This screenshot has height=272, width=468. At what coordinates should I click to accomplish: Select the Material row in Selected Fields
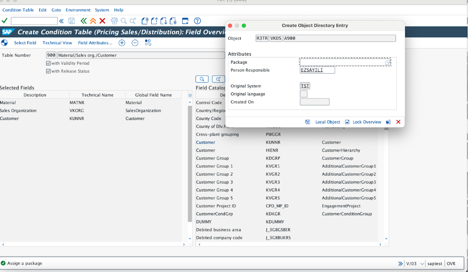click(x=91, y=103)
